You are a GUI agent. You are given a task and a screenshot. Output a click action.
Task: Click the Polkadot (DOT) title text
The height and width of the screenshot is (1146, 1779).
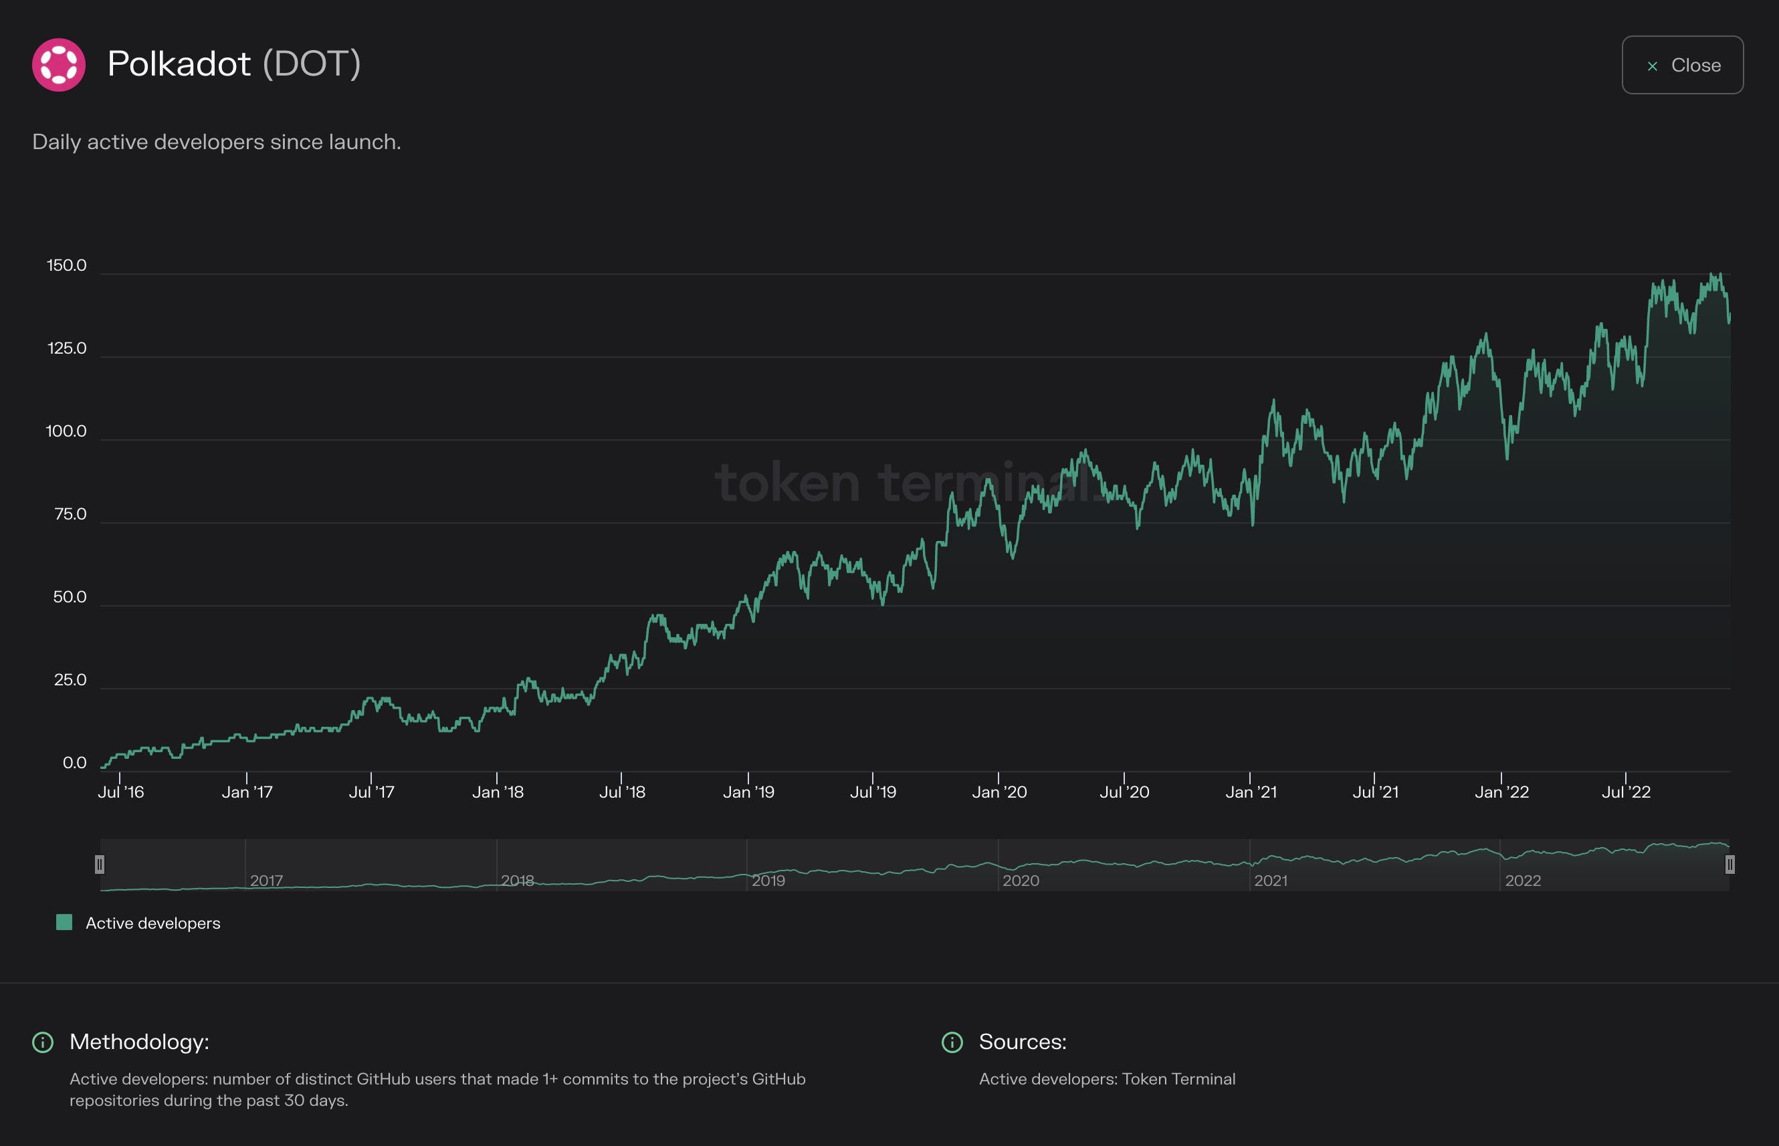(233, 64)
